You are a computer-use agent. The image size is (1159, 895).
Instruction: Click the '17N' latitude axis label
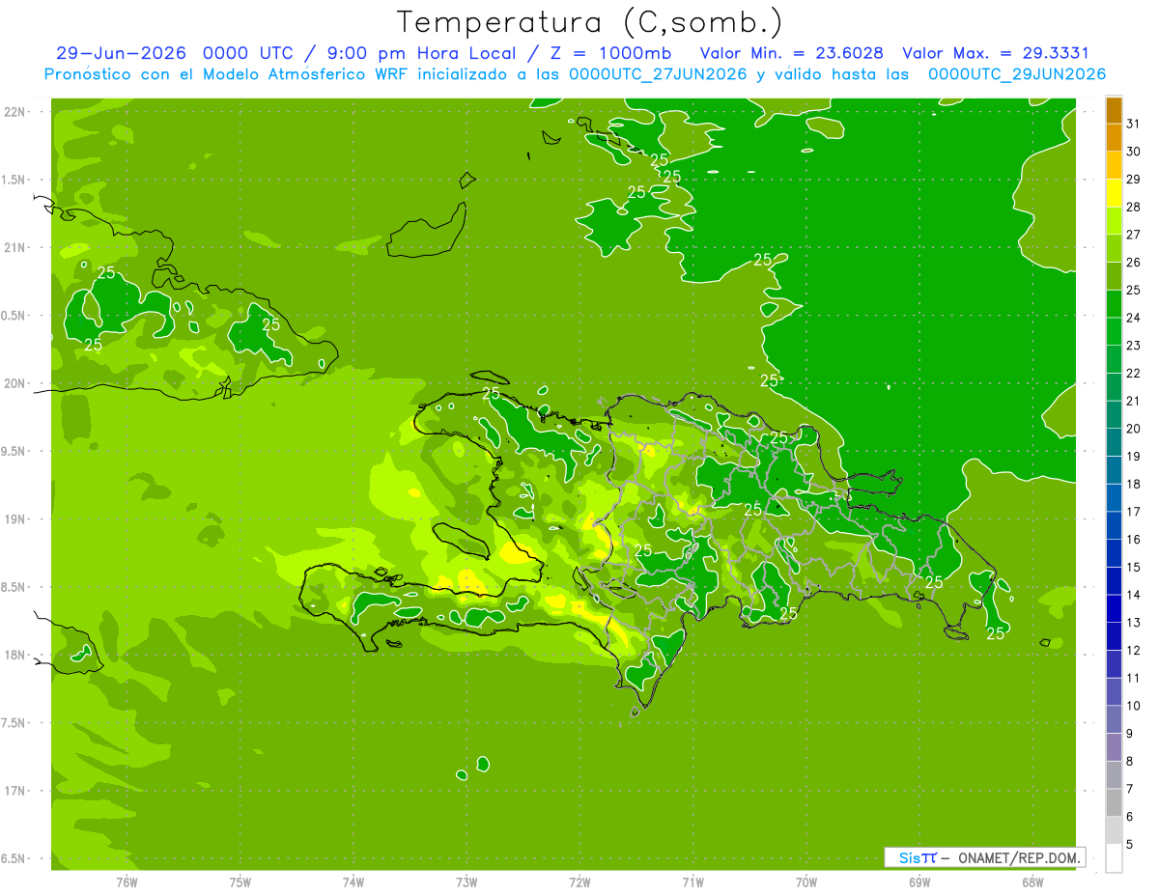[16, 791]
